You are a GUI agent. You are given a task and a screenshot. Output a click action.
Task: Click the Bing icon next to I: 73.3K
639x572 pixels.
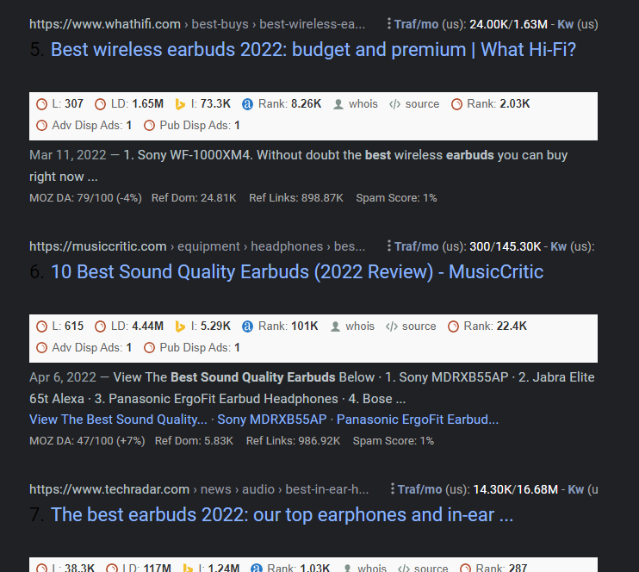180,104
